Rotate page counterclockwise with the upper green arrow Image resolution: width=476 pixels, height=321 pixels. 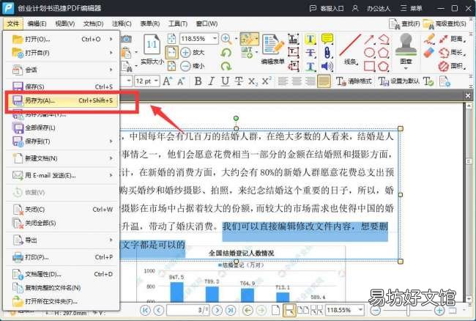pos(226,53)
